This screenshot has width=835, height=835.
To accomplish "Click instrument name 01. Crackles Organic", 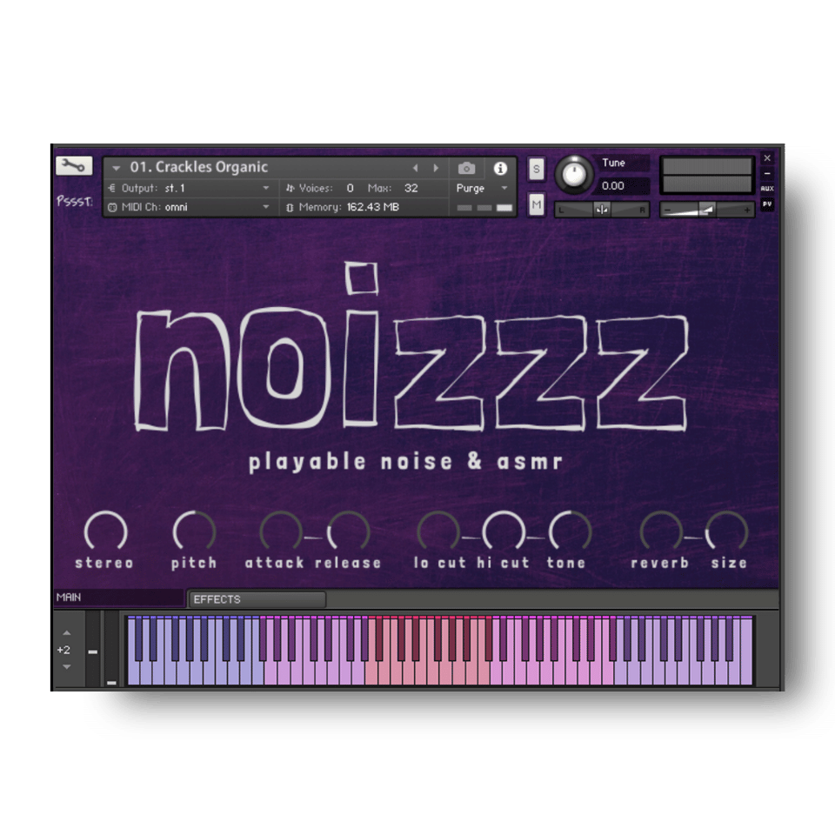I will pos(198,167).
